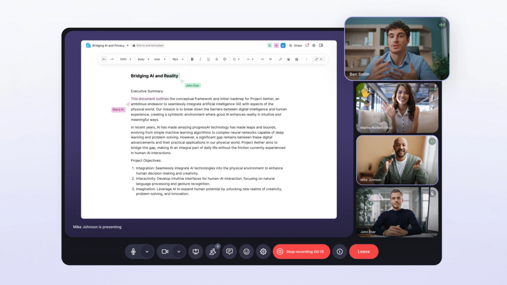Click the muted mic icon on John Eber's tile
This screenshot has height=285, width=507.
432,193
